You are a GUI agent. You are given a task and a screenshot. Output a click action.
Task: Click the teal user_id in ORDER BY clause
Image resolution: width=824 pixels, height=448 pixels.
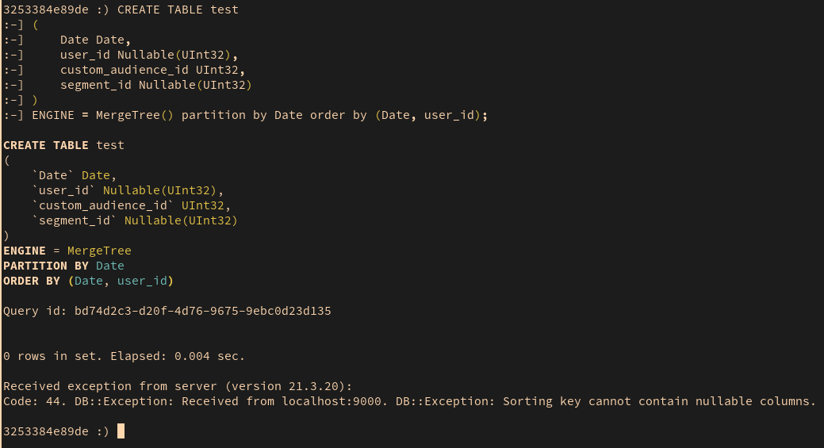coord(142,281)
